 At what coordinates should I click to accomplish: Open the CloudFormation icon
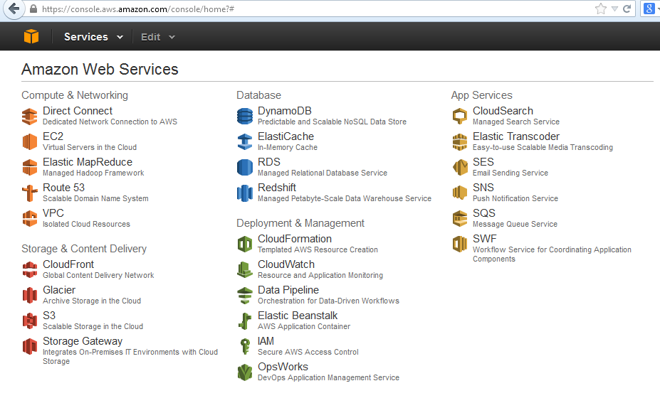244,245
